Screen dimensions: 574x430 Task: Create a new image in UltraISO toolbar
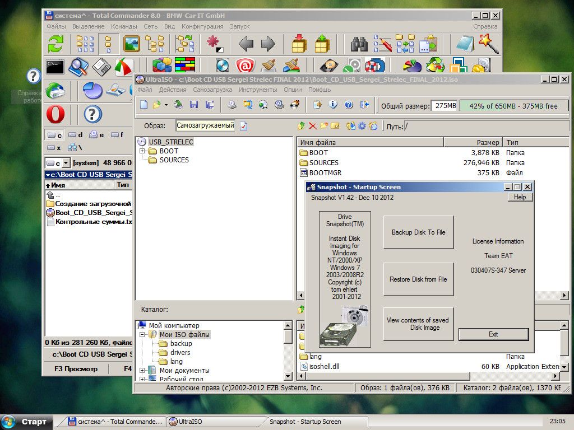click(x=144, y=105)
